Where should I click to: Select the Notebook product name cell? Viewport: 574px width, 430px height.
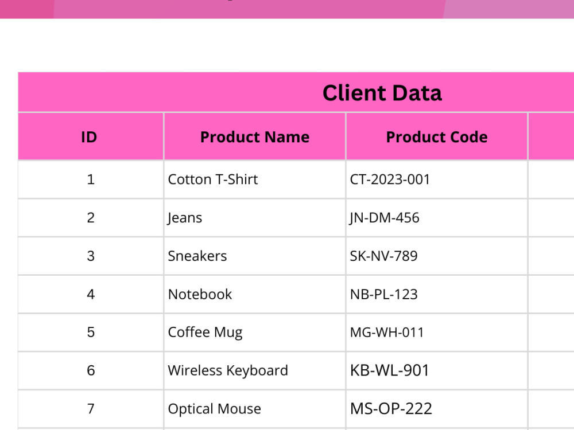255,294
